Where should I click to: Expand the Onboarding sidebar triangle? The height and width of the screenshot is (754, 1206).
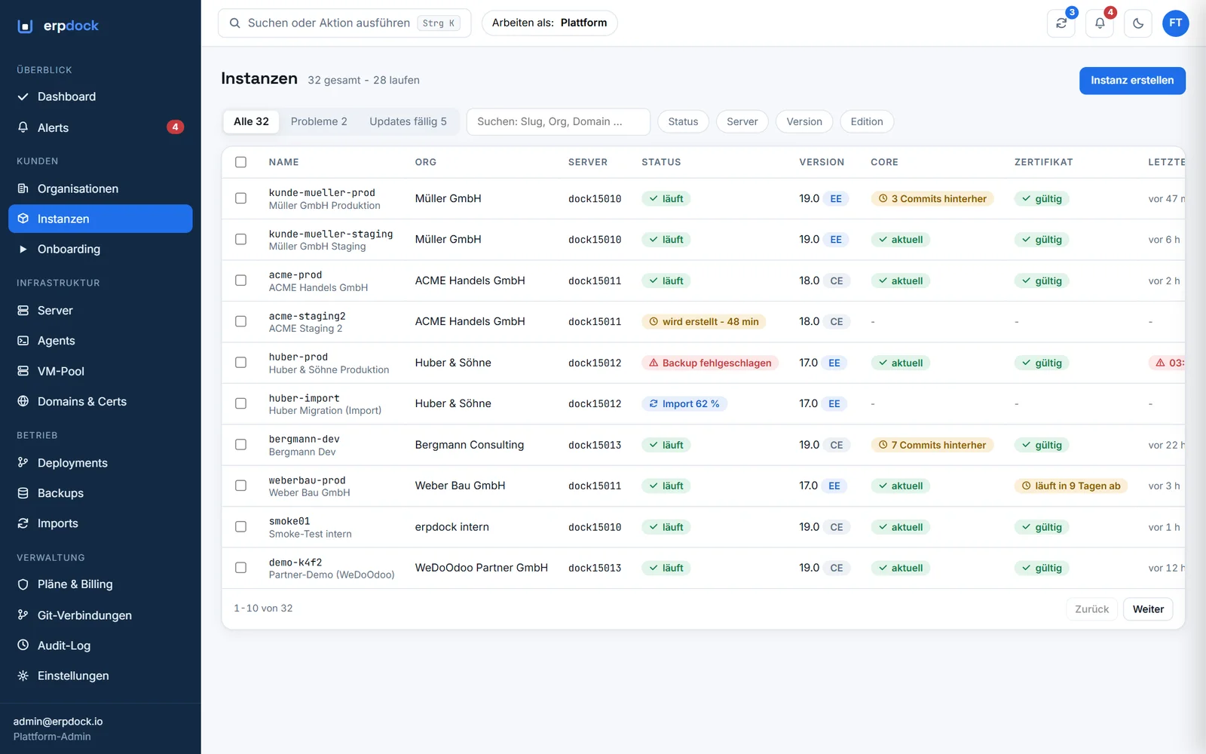pyautogui.click(x=23, y=249)
